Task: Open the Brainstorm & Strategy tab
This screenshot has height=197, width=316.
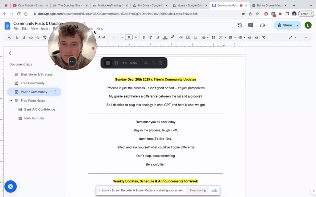Action: point(34,74)
